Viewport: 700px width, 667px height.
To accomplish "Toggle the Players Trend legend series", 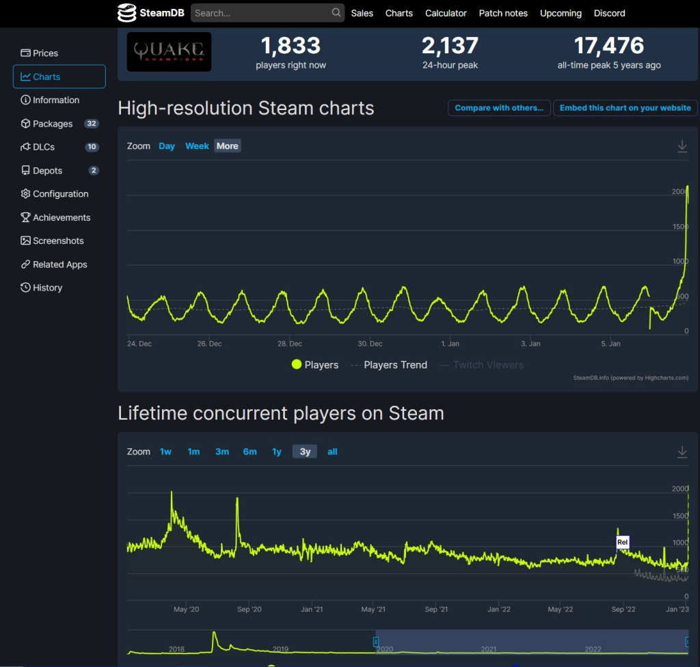I will (x=389, y=365).
